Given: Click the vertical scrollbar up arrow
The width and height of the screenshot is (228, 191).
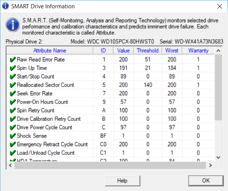Looking at the screenshot, I should 218,51.
